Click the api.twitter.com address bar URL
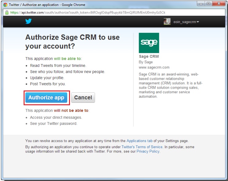 click(x=88, y=13)
